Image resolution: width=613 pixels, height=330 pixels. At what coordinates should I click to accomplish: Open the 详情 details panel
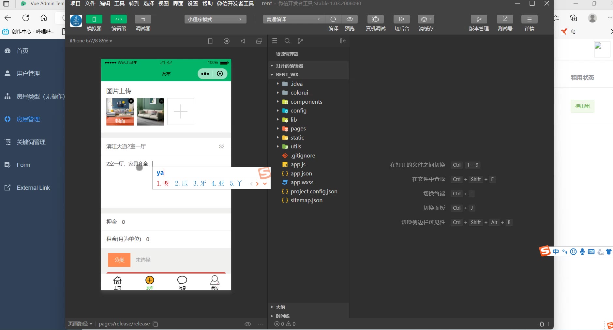(529, 19)
